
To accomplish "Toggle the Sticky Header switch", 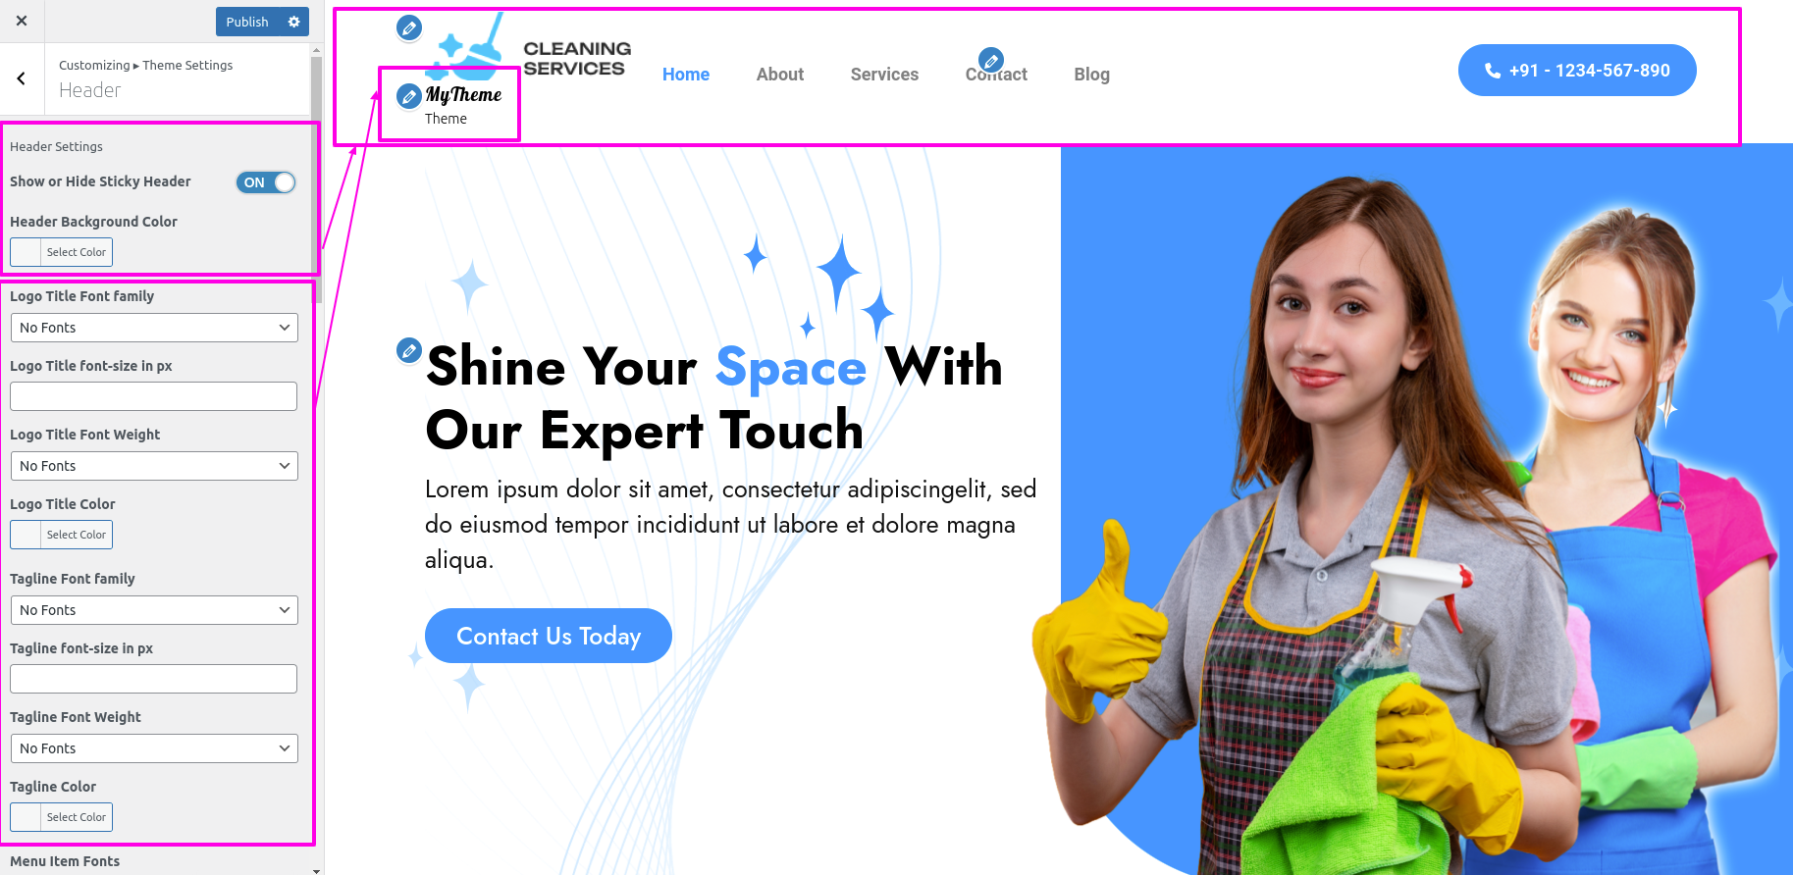I will (x=266, y=182).
